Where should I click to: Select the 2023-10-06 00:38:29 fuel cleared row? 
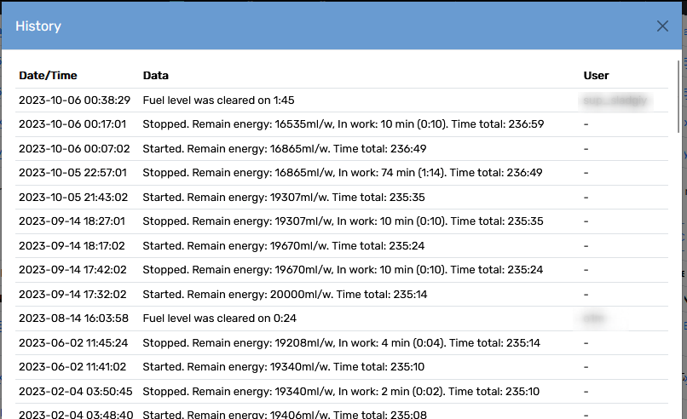pos(342,100)
